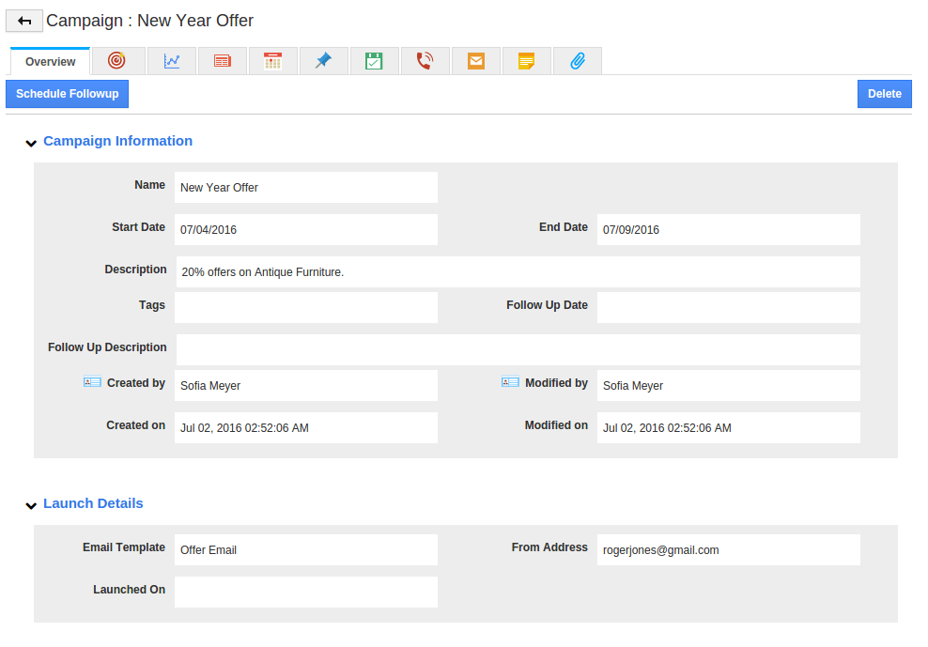Open the line chart icon tab
This screenshot has height=647, width=928.
tap(172, 61)
